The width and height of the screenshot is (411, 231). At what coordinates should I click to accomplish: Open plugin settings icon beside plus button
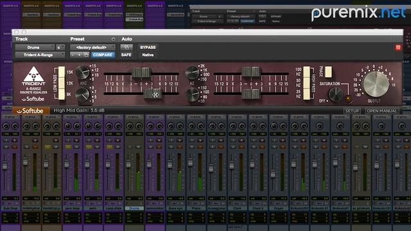click(86, 55)
